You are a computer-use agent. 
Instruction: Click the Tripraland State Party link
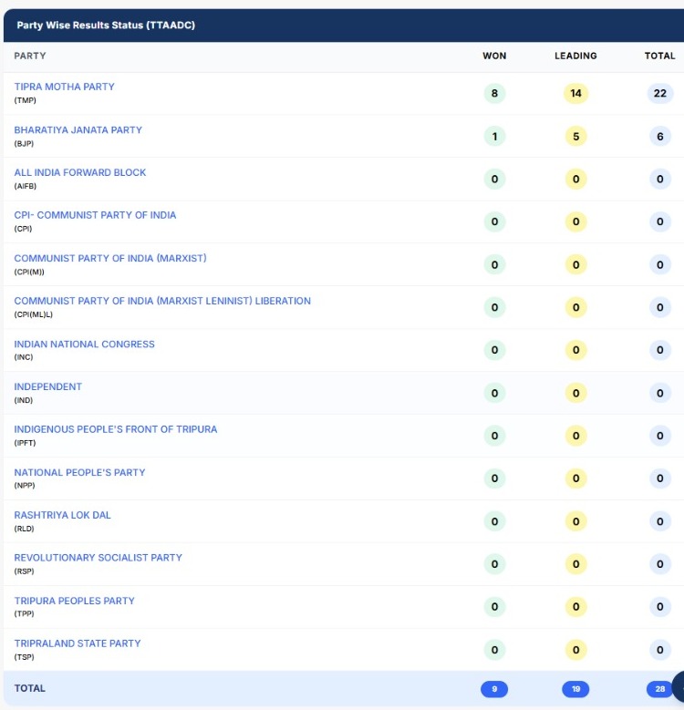tap(77, 643)
